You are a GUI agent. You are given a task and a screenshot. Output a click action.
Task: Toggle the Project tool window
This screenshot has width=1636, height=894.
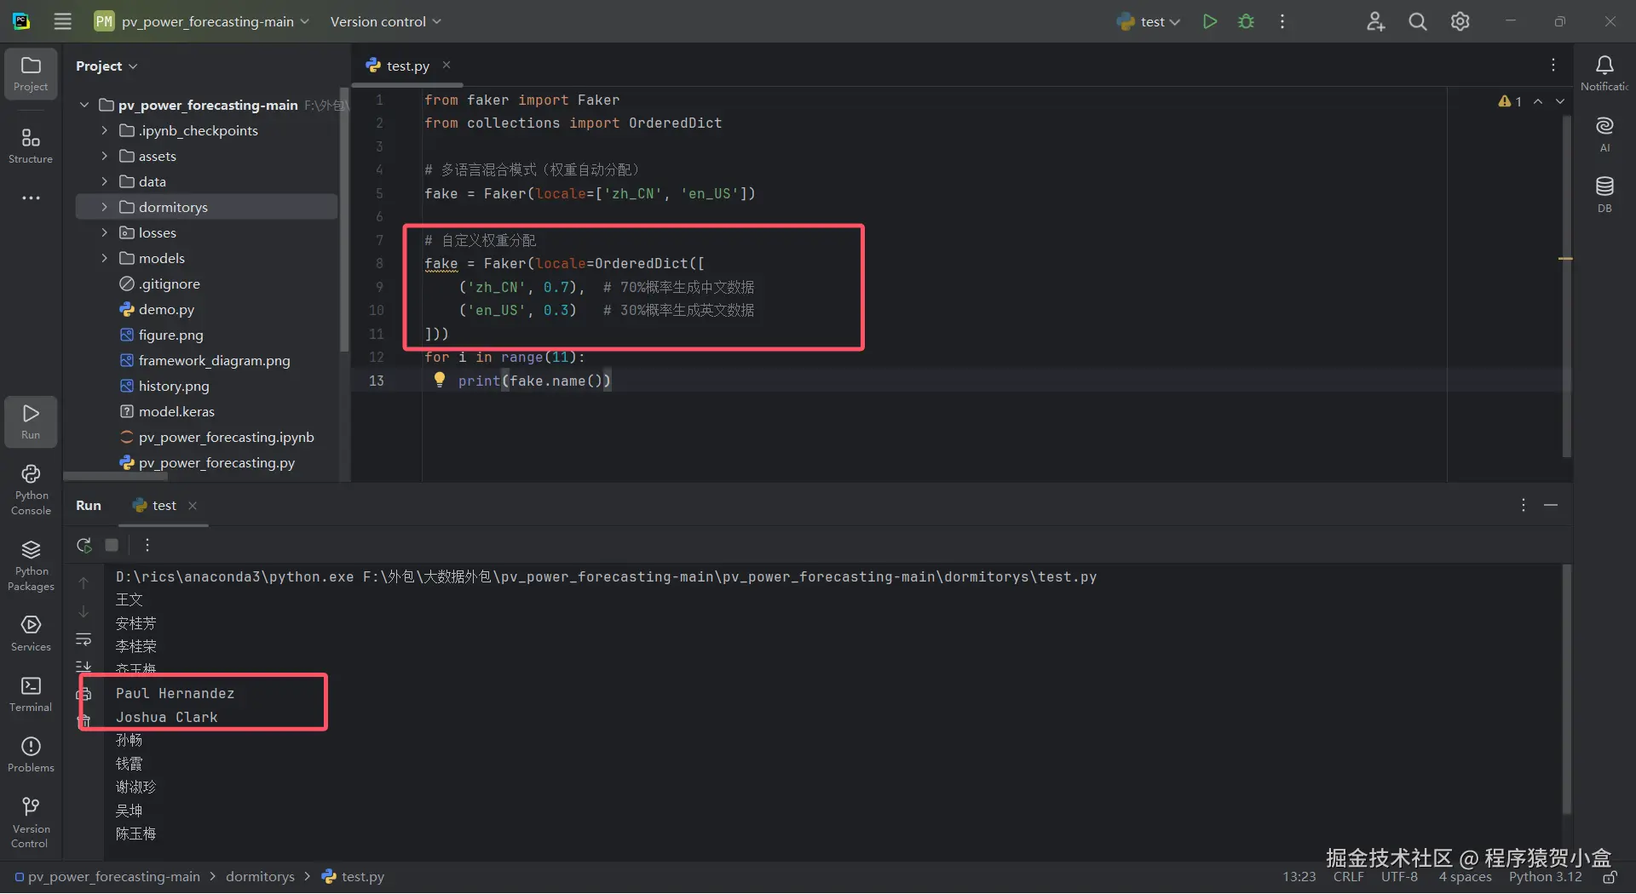click(x=31, y=73)
